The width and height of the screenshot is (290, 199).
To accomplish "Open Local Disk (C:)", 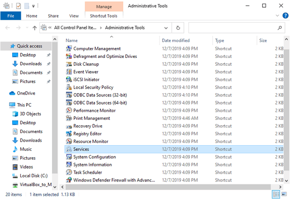I will click(x=34, y=176).
